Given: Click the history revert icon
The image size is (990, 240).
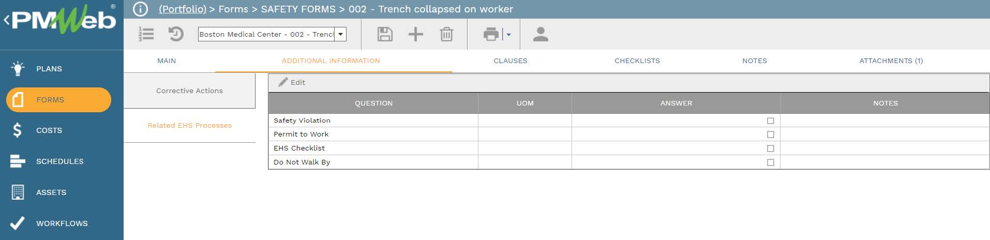Looking at the screenshot, I should point(176,34).
